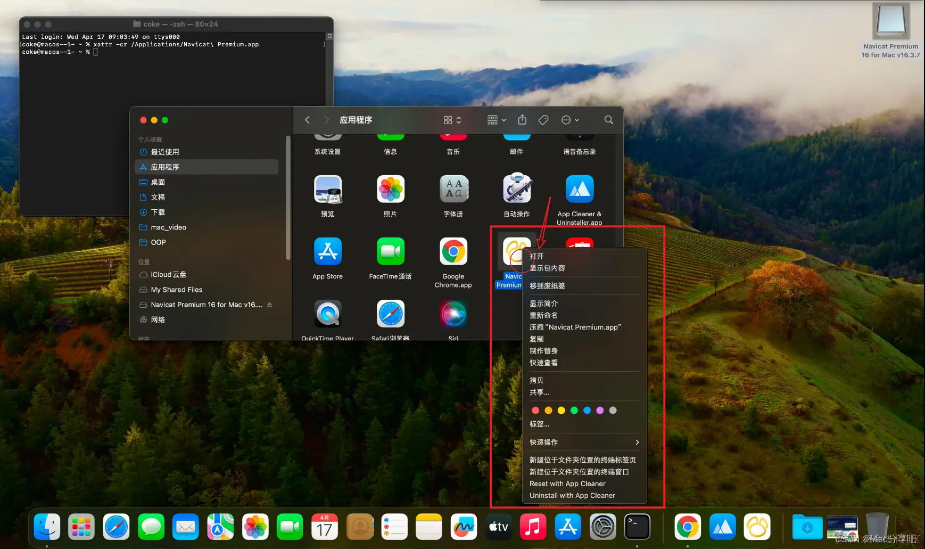Apply the orange tag color
Viewport: 925px width, 549px height.
[x=548, y=410]
